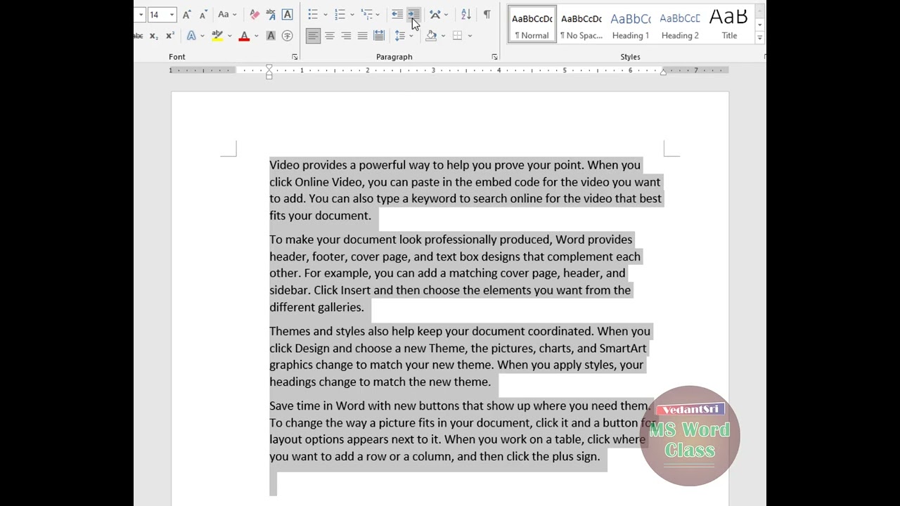
Task: Apply the No Spacing style
Action: 581,24
